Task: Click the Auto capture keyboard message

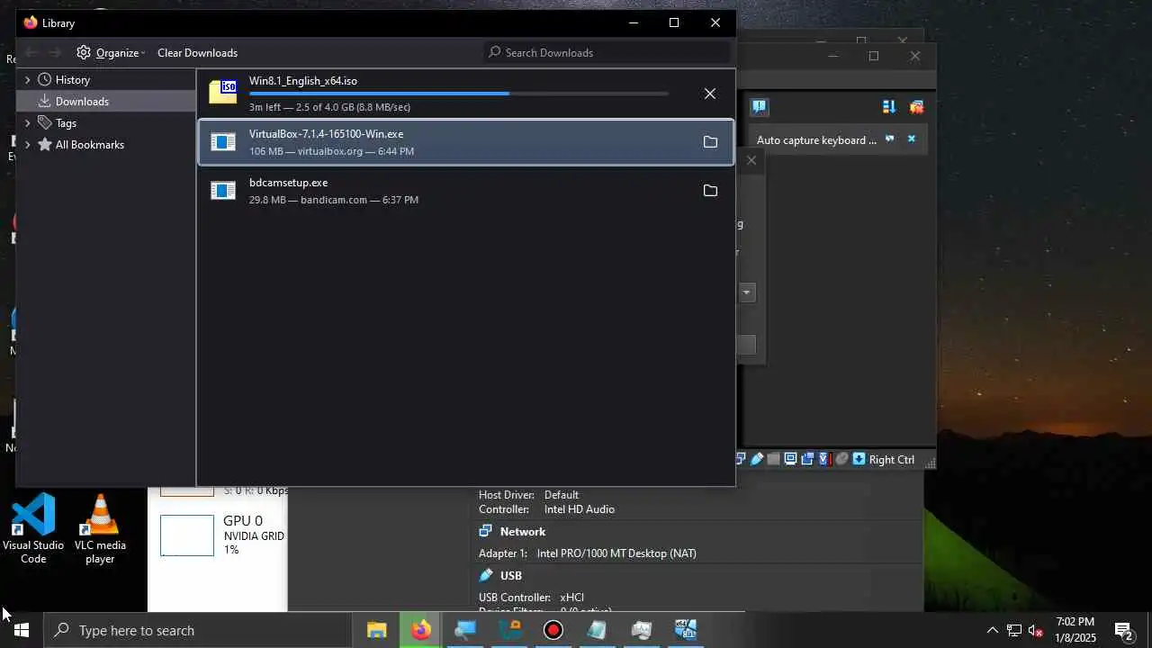Action: (x=816, y=140)
